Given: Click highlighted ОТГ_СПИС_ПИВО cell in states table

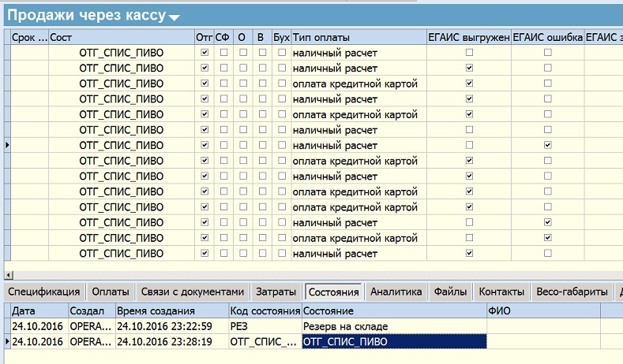Looking at the screenshot, I should pyautogui.click(x=395, y=341).
